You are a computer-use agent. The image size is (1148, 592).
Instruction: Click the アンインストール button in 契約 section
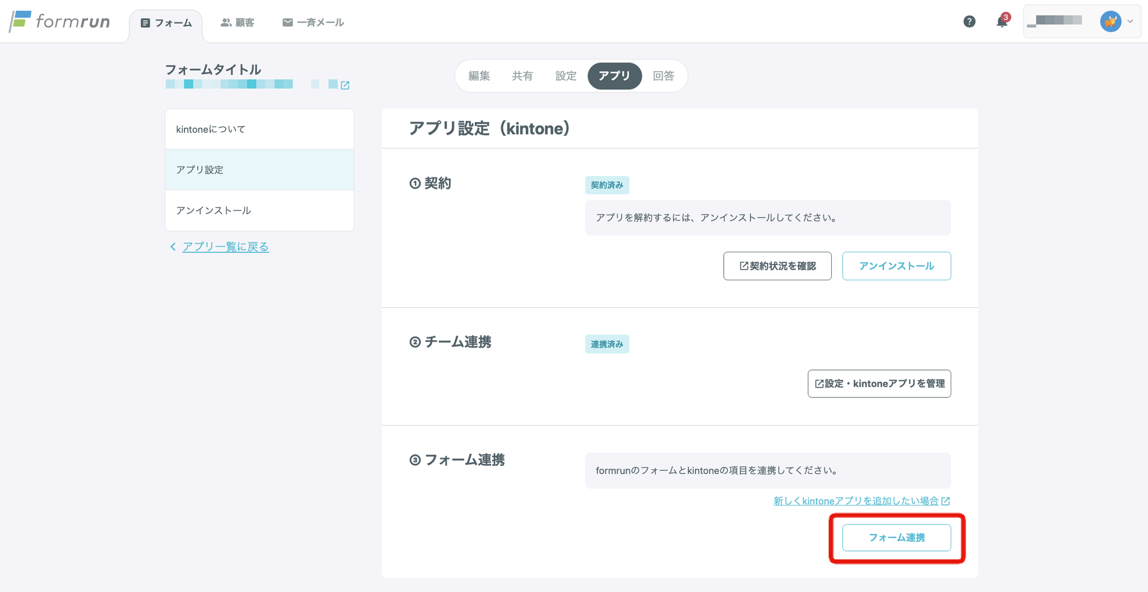click(x=896, y=266)
